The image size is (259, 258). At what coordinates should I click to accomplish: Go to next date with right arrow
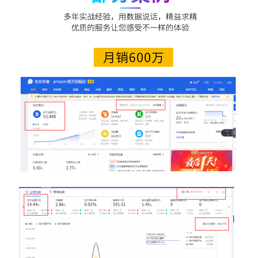[x=217, y=192]
